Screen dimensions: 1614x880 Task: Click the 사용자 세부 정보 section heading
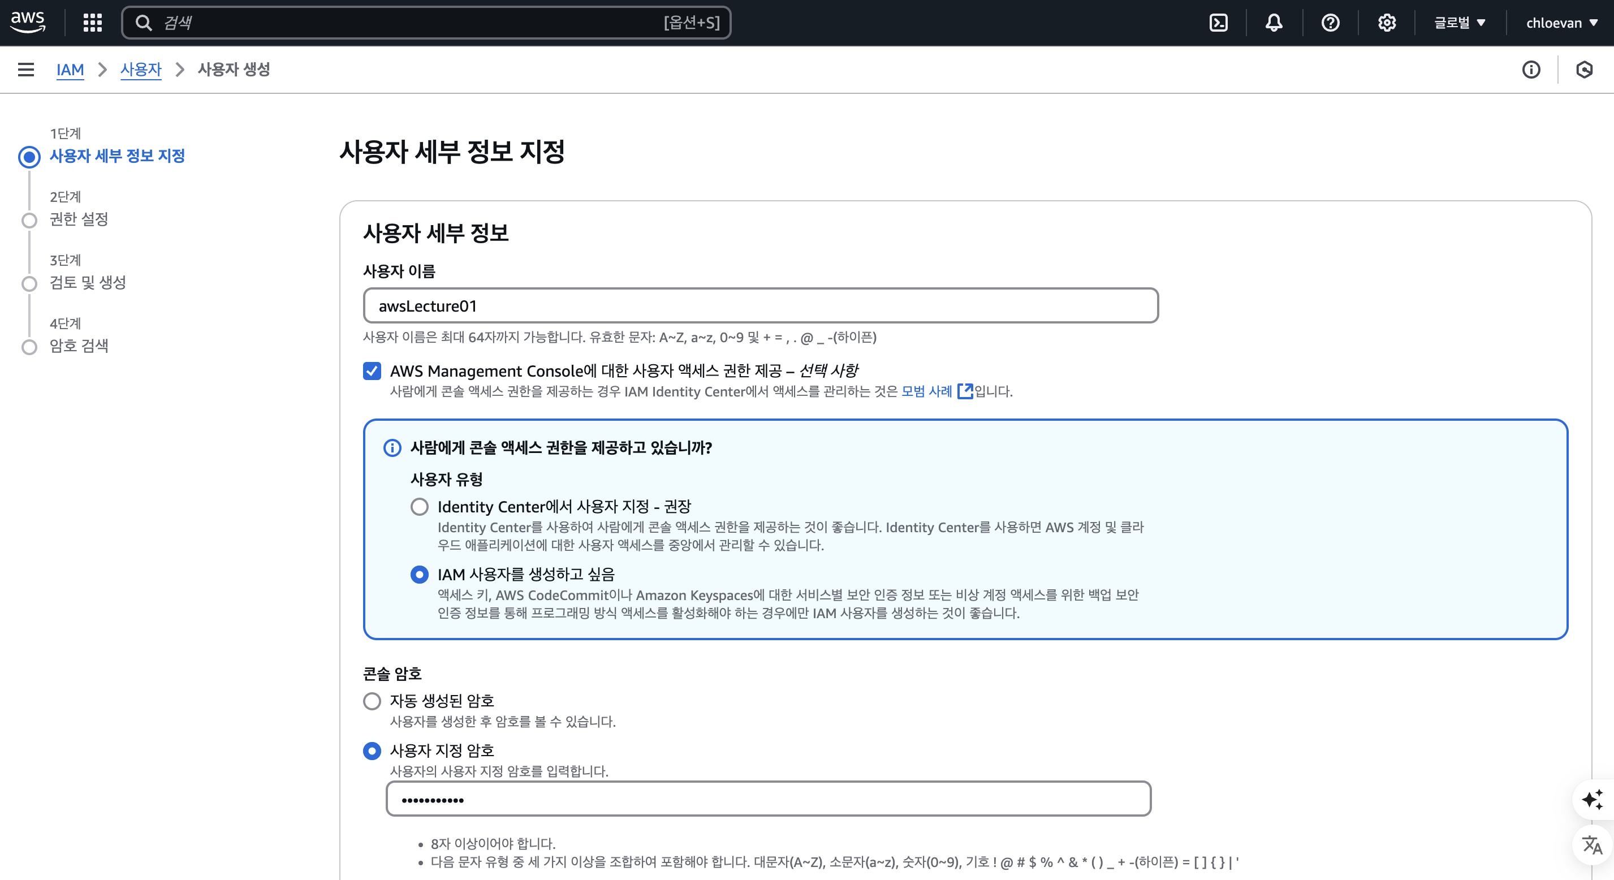tap(436, 233)
